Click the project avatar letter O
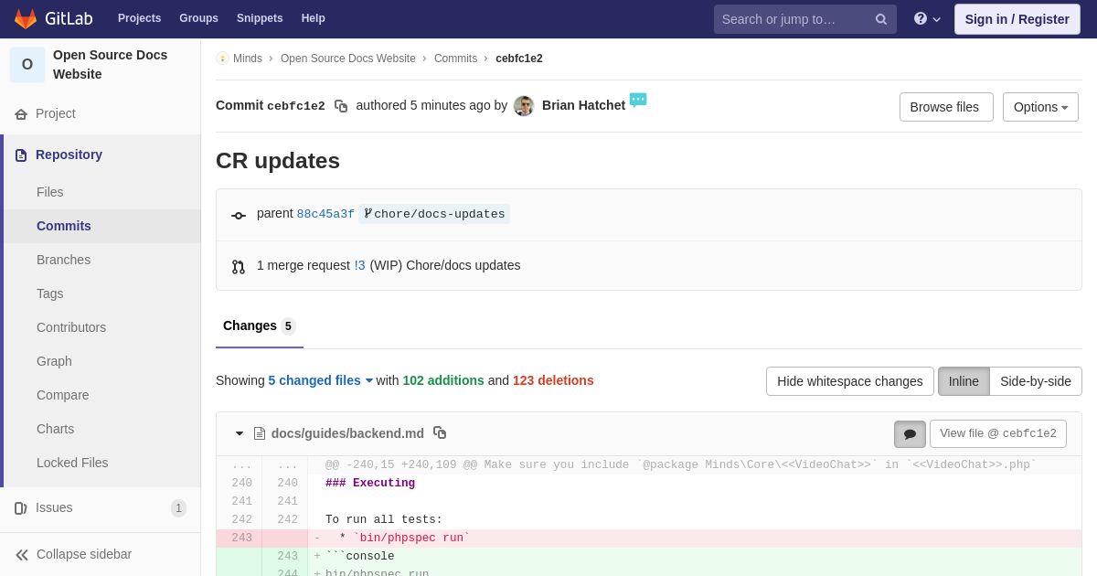 [x=27, y=65]
